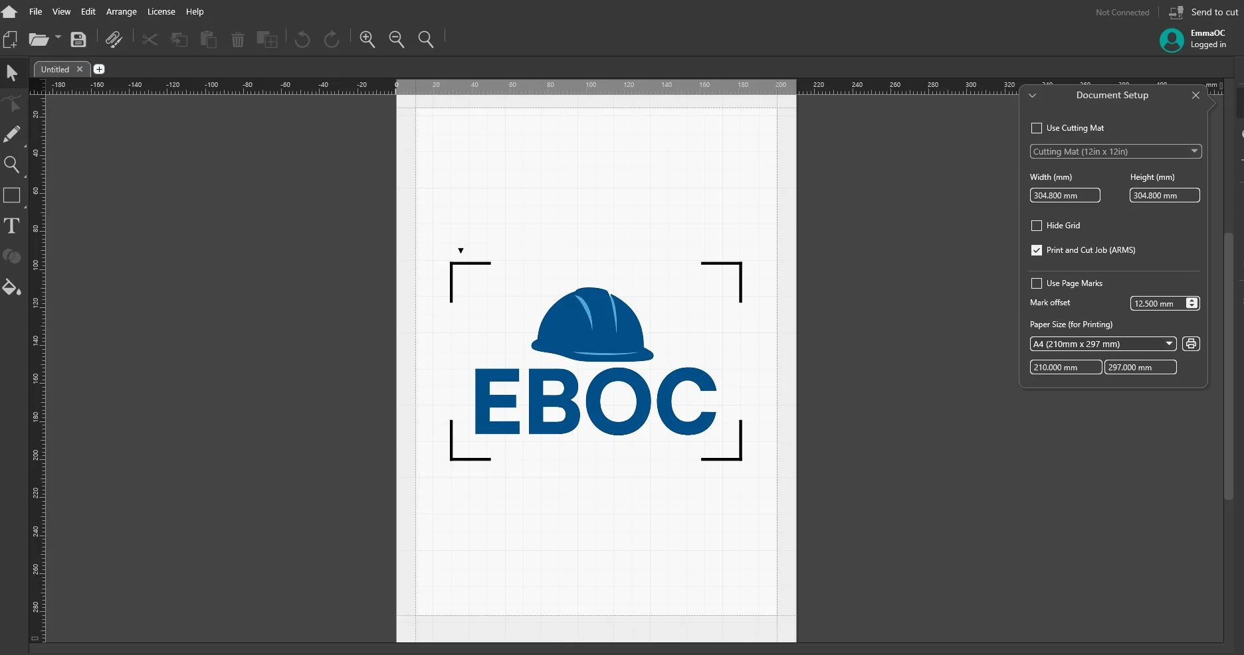Add a new document tab
This screenshot has width=1244, height=655.
coord(99,69)
